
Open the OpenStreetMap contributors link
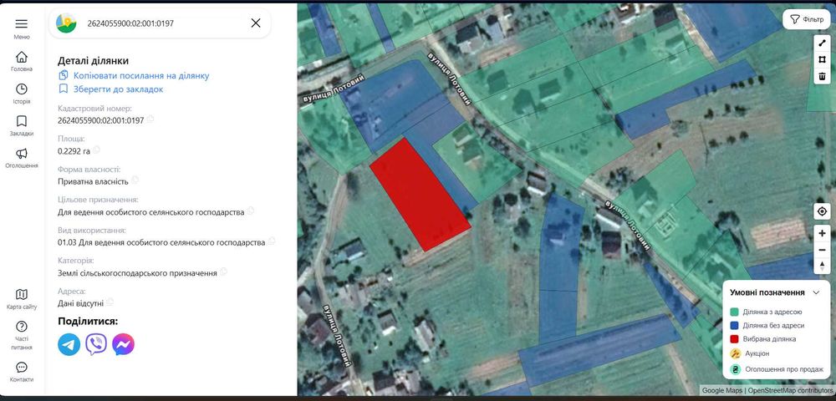point(790,390)
